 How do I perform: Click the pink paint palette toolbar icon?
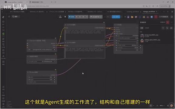tap(136, 17)
